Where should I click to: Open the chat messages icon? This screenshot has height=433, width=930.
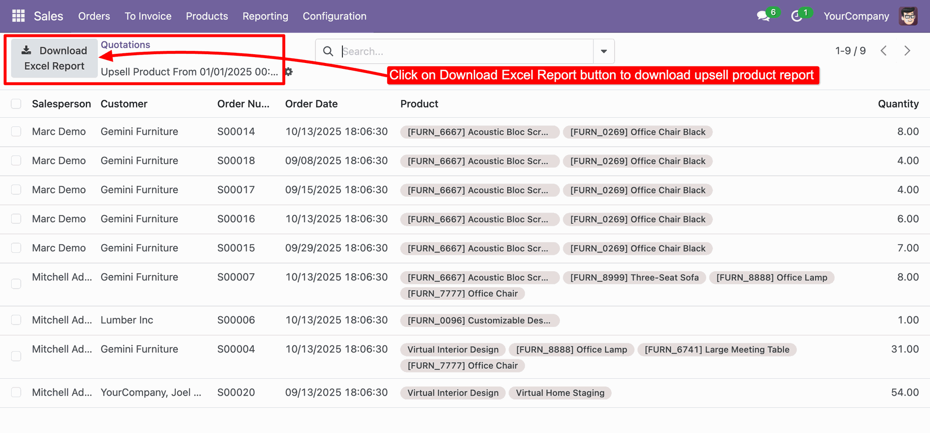pos(763,16)
